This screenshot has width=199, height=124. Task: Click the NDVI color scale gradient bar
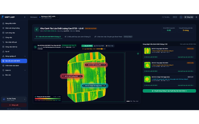[x=48, y=99]
